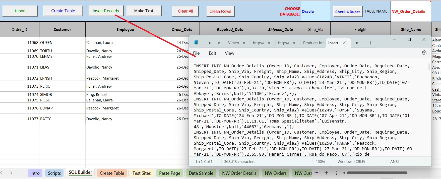Select the SQL Builder sheet tab

click(80, 172)
